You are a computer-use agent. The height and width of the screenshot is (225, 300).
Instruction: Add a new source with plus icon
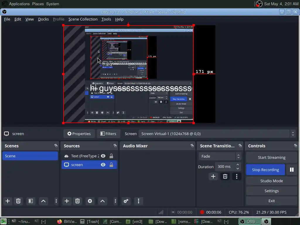[x=67, y=201]
